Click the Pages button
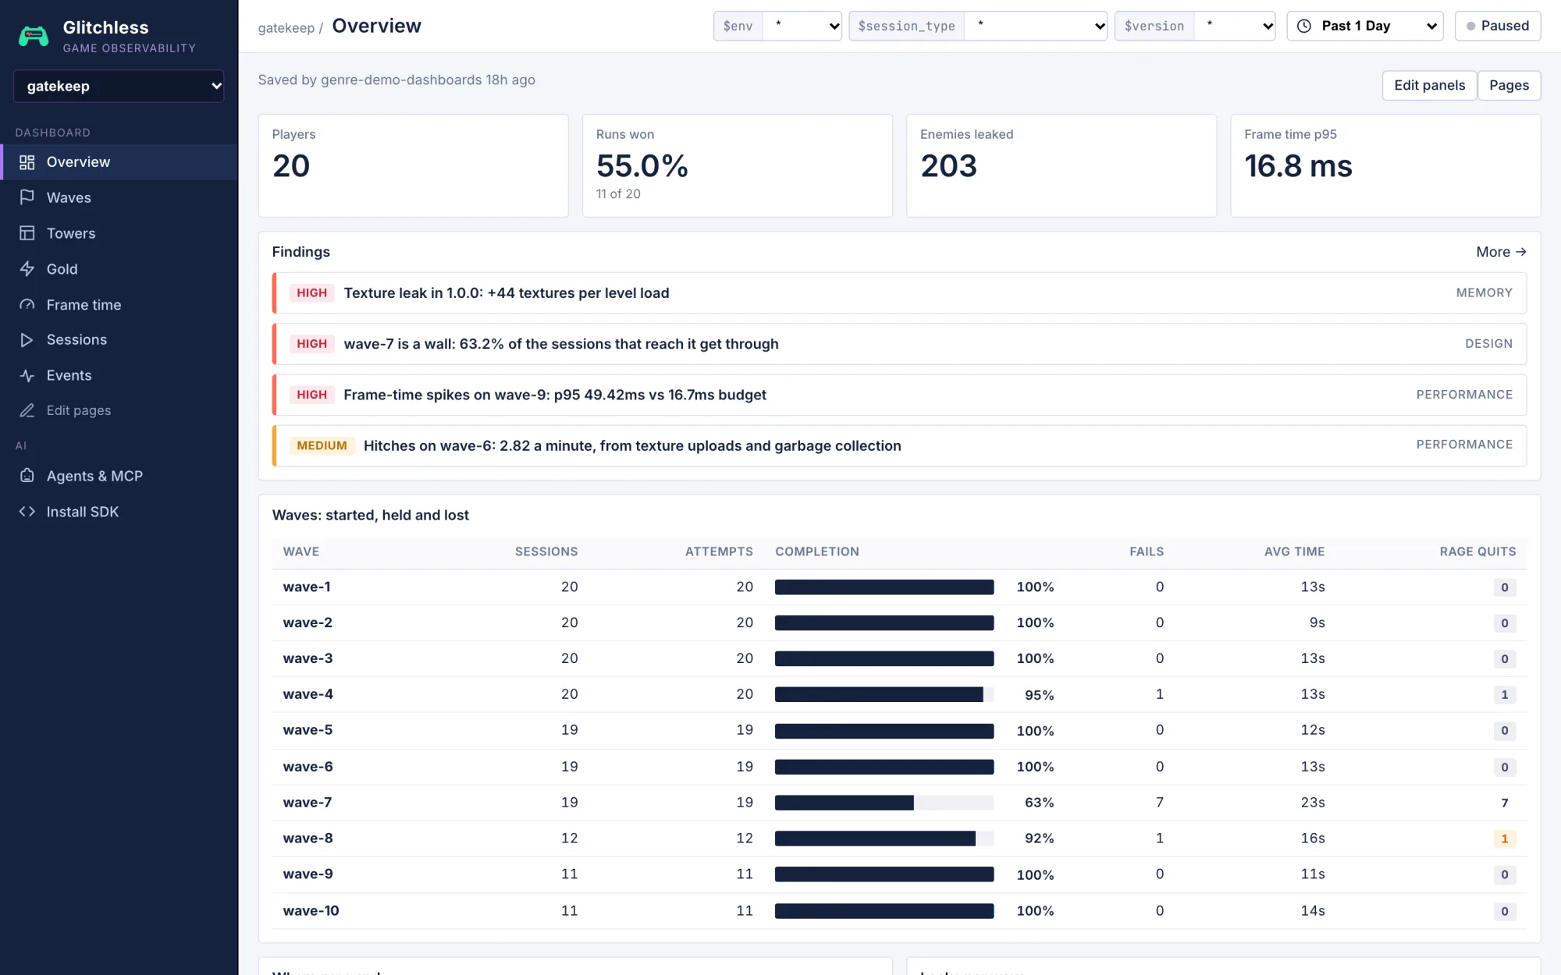The image size is (1561, 975). 1509,85
